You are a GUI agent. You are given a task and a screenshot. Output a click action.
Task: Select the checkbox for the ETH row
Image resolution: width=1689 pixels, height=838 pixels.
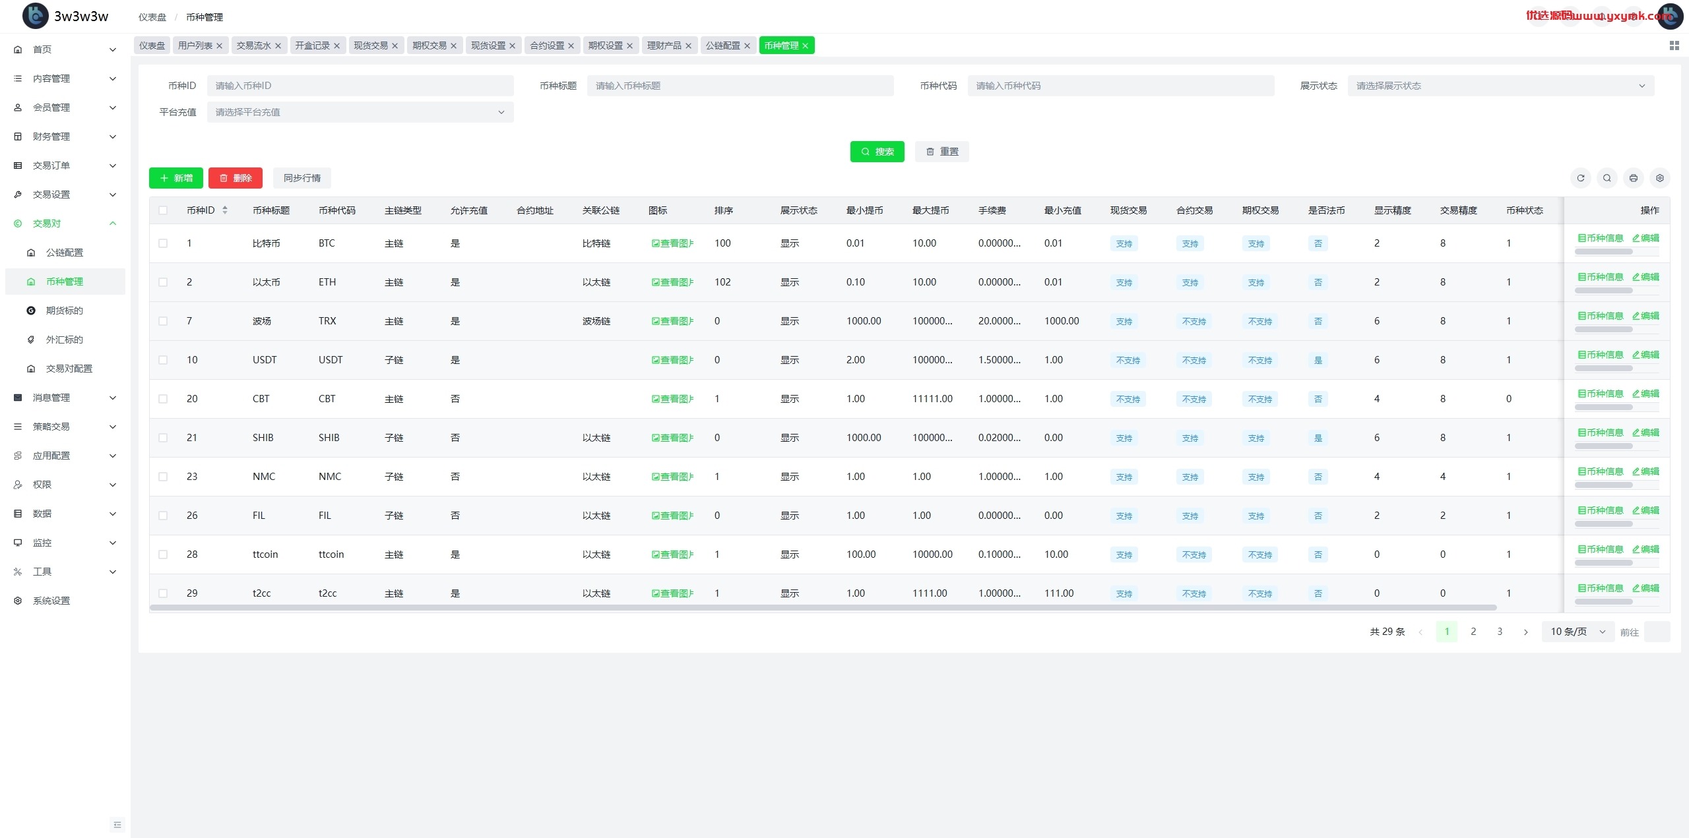(163, 282)
